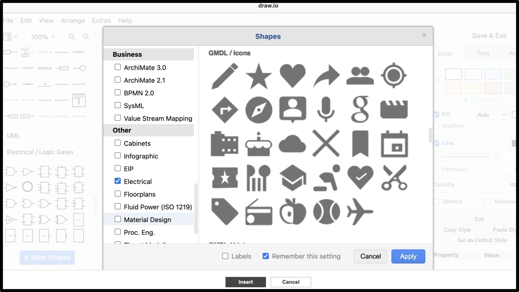This screenshot has width=519, height=292.
Task: Open the zoom level 100% dropdown
Action: tap(43, 37)
